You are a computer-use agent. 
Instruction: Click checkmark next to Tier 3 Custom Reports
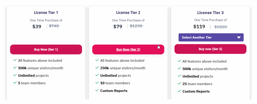179,91
